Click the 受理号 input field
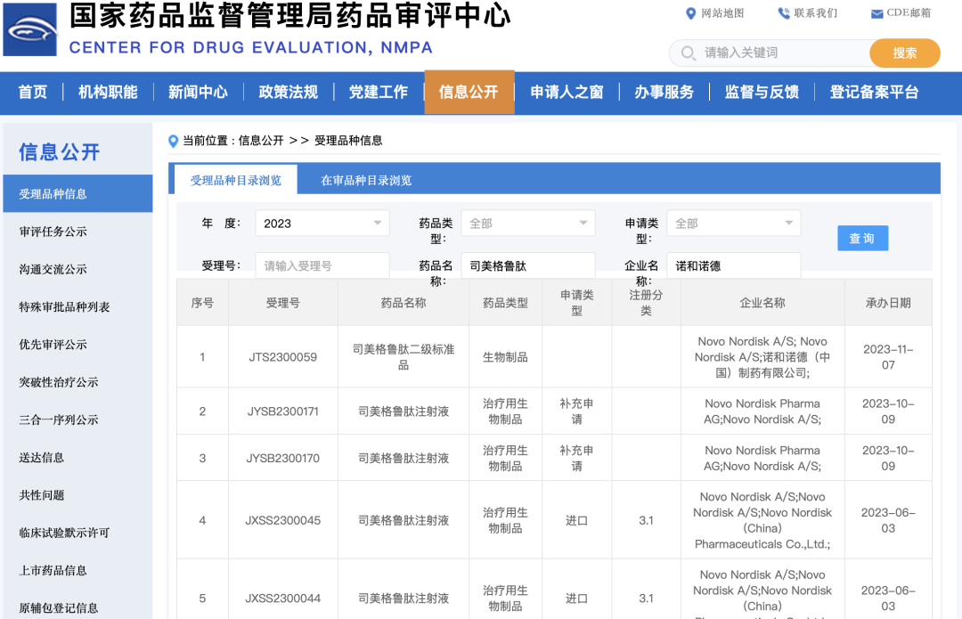962x619 pixels. click(x=322, y=265)
